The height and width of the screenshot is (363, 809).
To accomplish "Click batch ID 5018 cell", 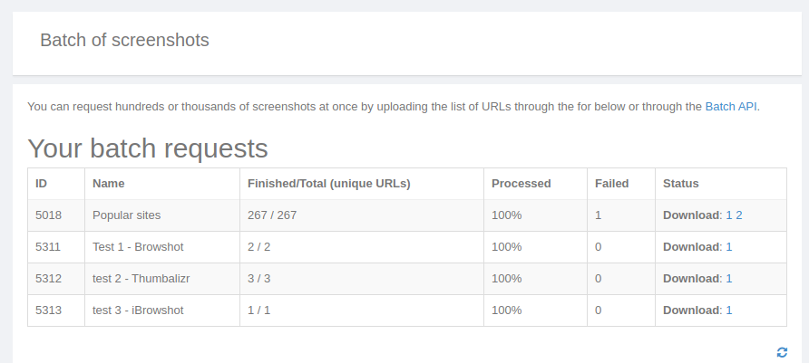I will 48,215.
